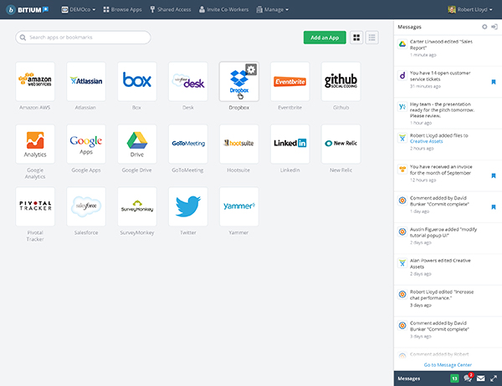Screen dimensions: 502x386
Task: Open chat bubbles with red badge
Action: [x=468, y=378]
